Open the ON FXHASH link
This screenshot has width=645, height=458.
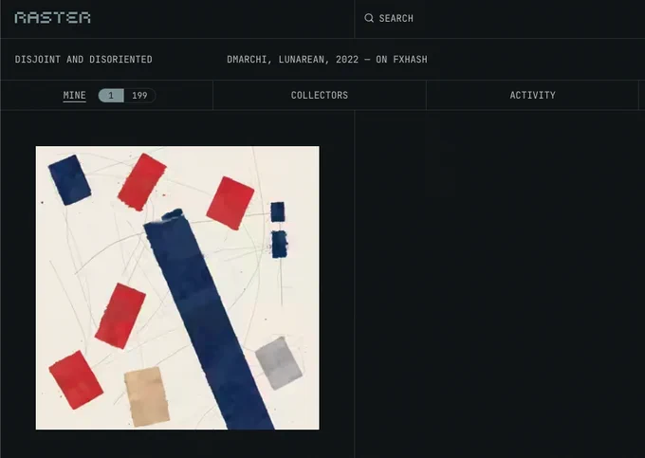click(401, 60)
